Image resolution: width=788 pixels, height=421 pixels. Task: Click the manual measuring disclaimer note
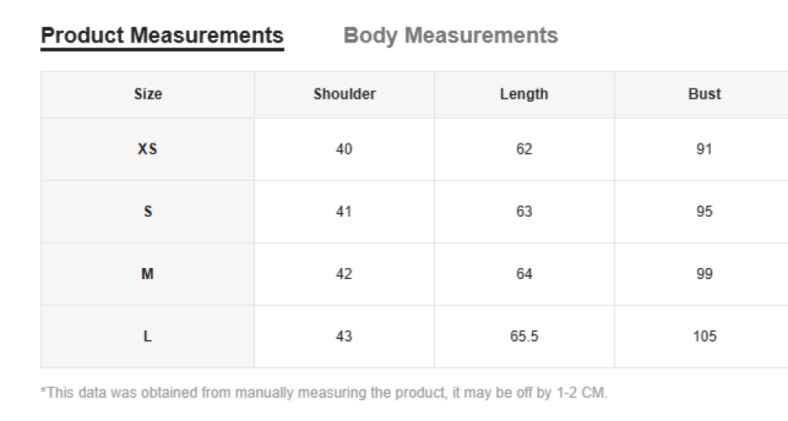click(324, 393)
